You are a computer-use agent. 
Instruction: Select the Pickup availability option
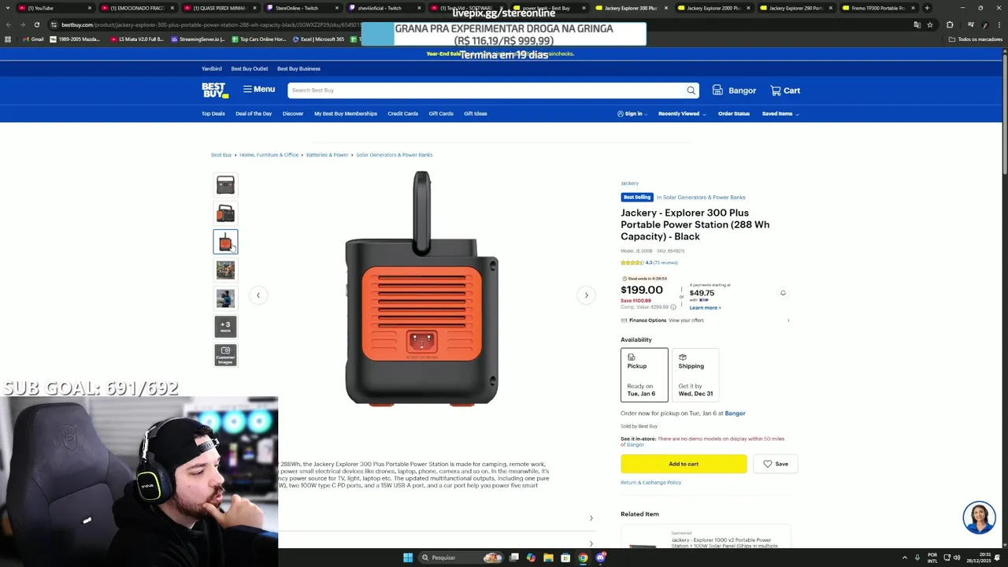point(644,375)
